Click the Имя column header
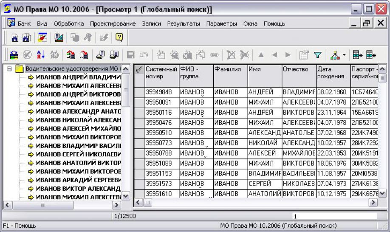The height and width of the screenshot is (232, 390). (265, 76)
